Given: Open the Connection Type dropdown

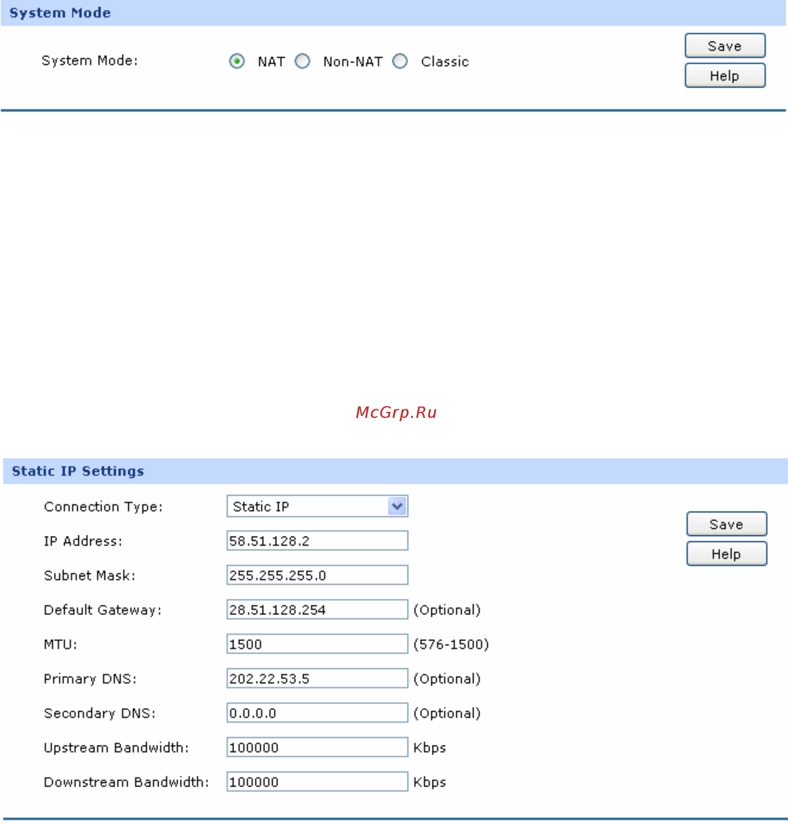Looking at the screenshot, I should 317,506.
